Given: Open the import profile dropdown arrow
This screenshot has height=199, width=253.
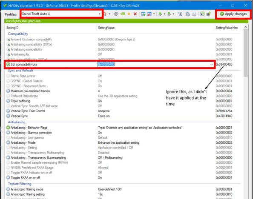Looking at the screenshot, I should click(173, 14).
